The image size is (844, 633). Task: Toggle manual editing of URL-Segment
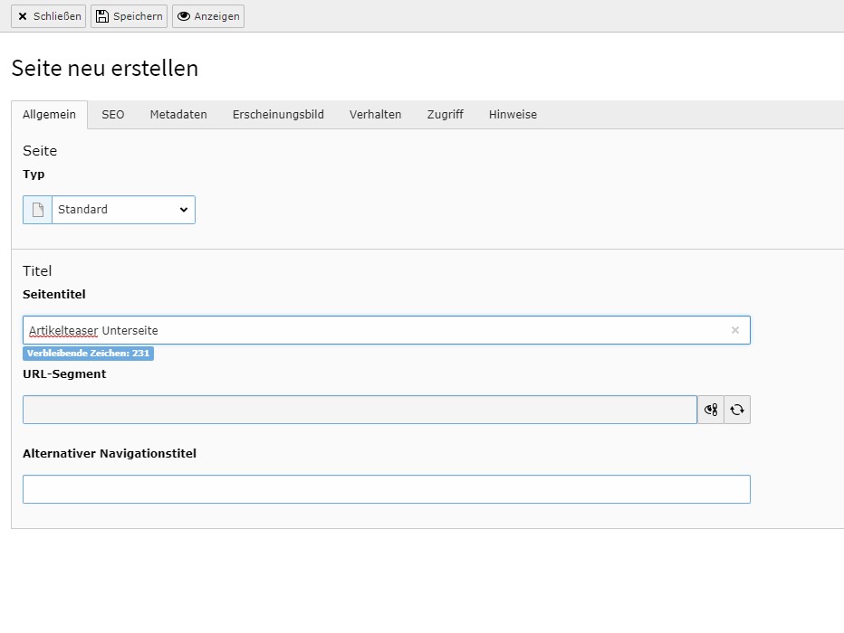pos(711,410)
